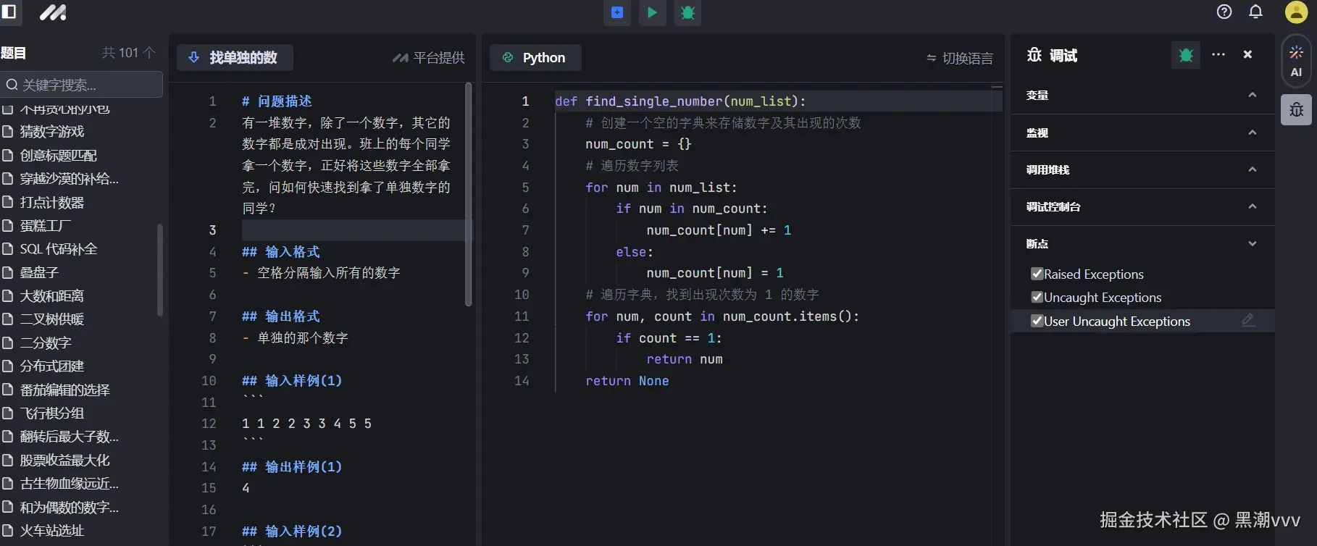Start debugging with green bug in 调试 panel
Image resolution: width=1317 pixels, height=546 pixels.
(x=1186, y=55)
